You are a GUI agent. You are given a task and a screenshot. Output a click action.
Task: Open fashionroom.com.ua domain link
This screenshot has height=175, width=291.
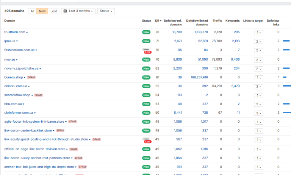click(x=19, y=50)
